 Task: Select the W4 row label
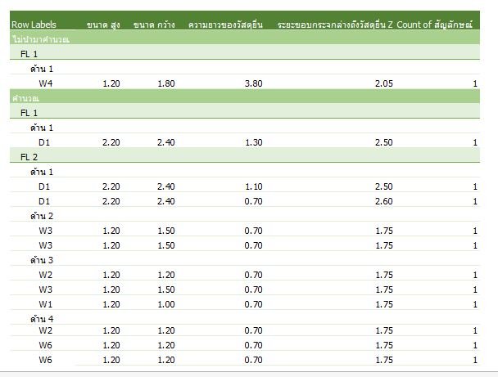point(46,83)
